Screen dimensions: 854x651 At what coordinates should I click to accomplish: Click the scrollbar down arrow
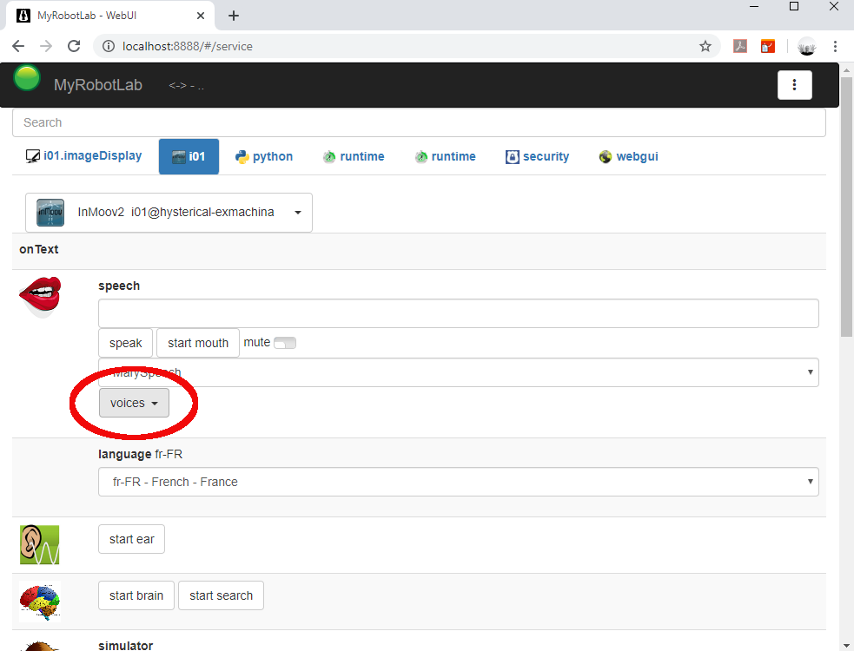pyautogui.click(x=846, y=645)
